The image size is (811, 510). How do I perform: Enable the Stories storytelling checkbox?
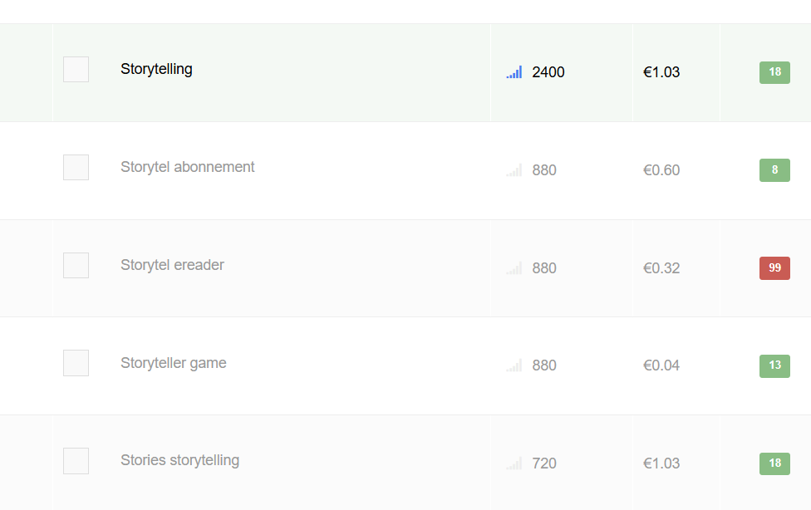[76, 461]
